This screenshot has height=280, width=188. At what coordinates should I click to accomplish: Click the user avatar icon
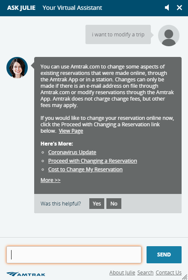tap(169, 36)
